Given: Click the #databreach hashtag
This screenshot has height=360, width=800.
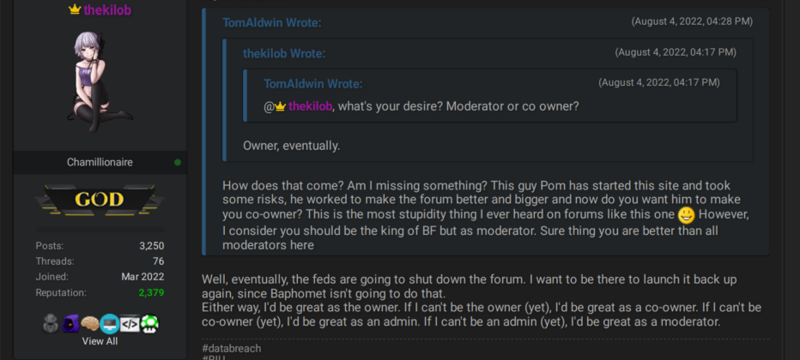Looking at the screenshot, I should (231, 348).
